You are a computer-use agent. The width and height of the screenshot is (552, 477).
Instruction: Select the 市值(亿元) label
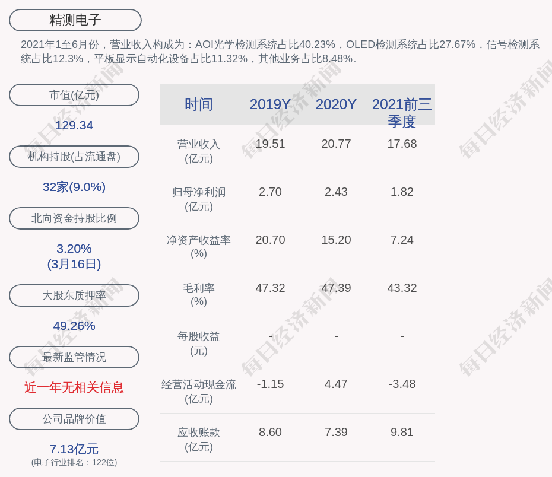click(x=74, y=95)
